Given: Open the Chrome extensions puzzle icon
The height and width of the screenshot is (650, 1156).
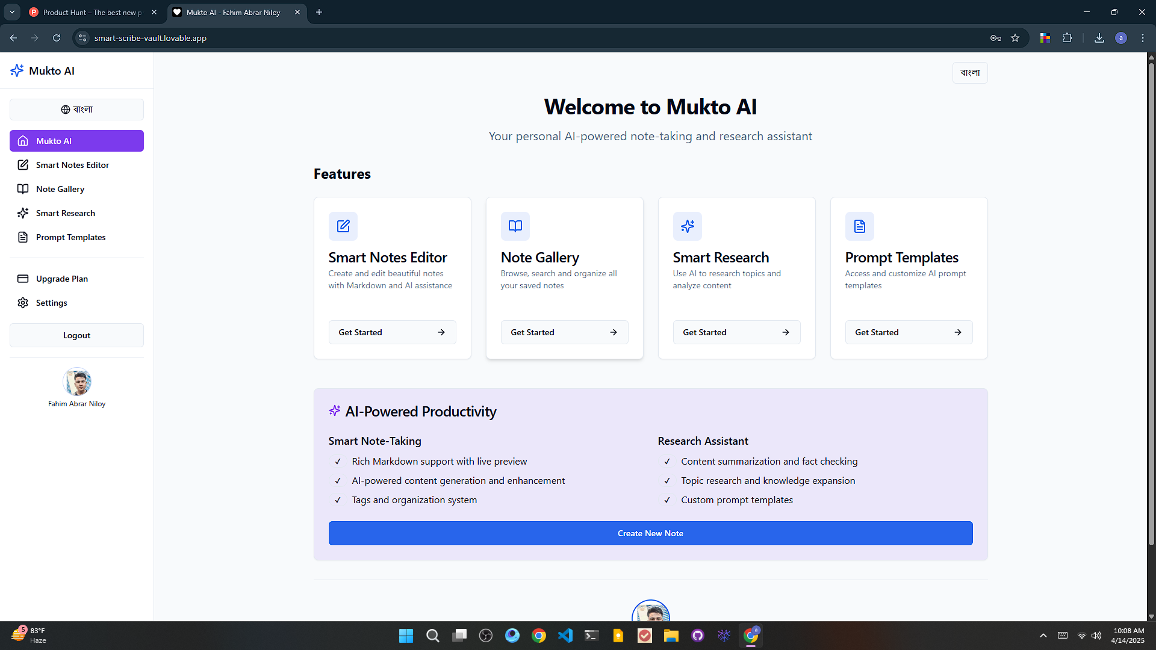Looking at the screenshot, I should click(1067, 38).
